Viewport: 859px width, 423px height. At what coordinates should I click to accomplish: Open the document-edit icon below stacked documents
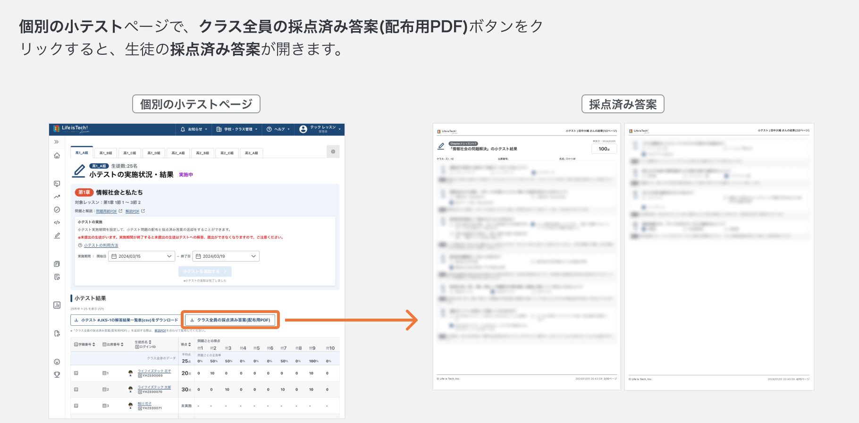[57, 277]
